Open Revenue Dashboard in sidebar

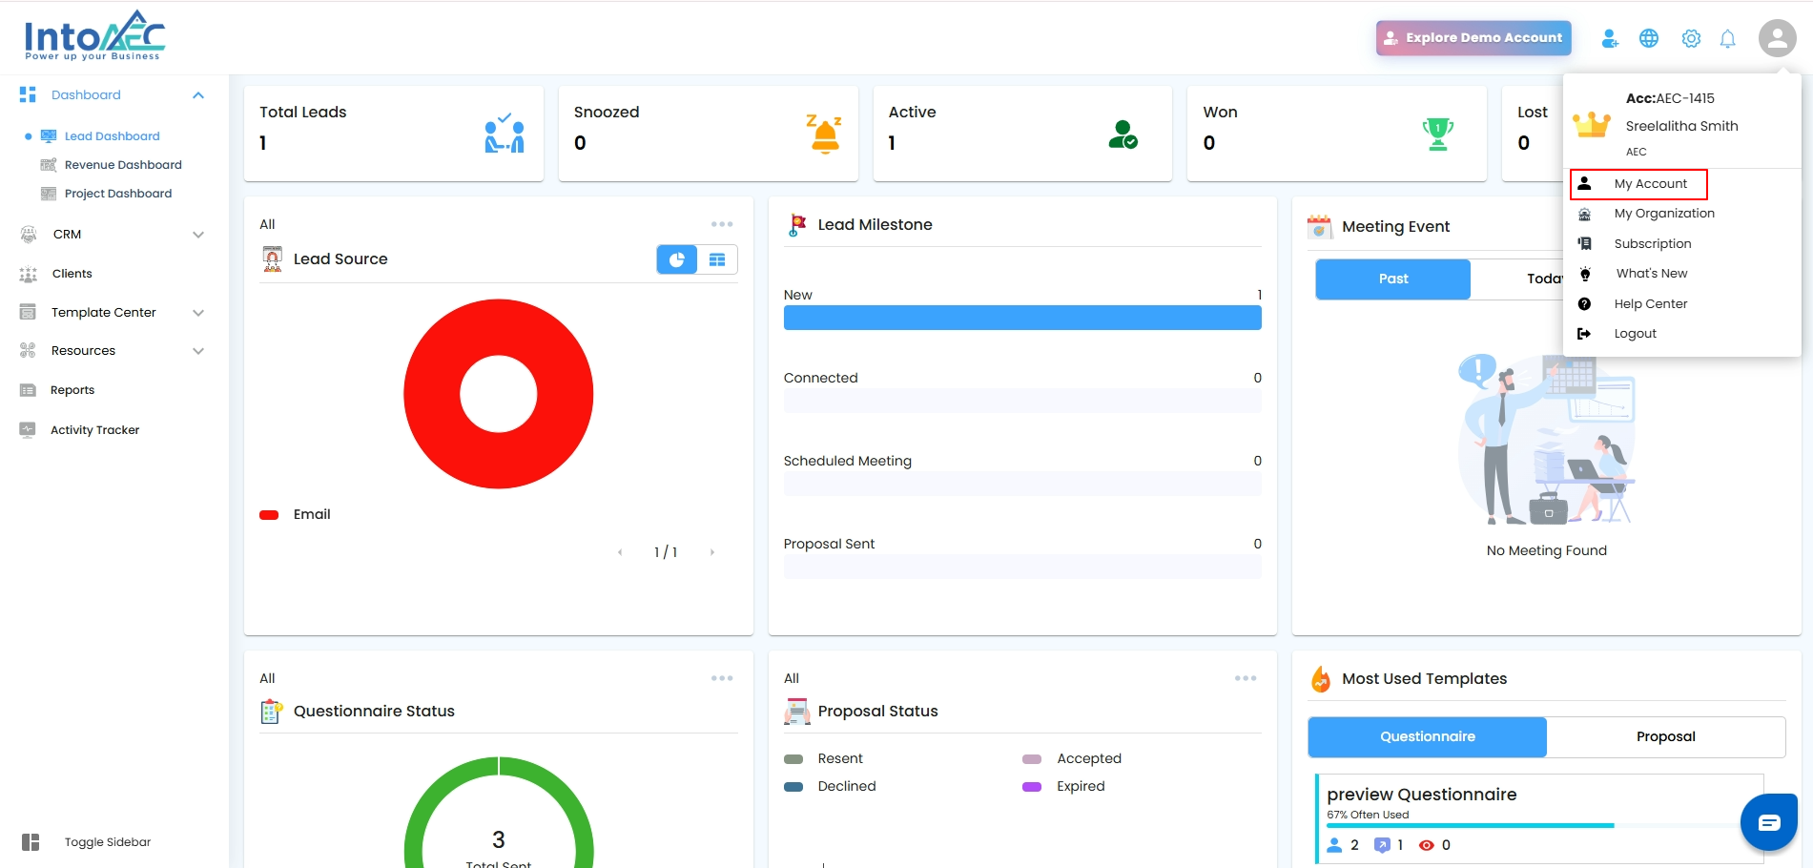[x=123, y=165]
